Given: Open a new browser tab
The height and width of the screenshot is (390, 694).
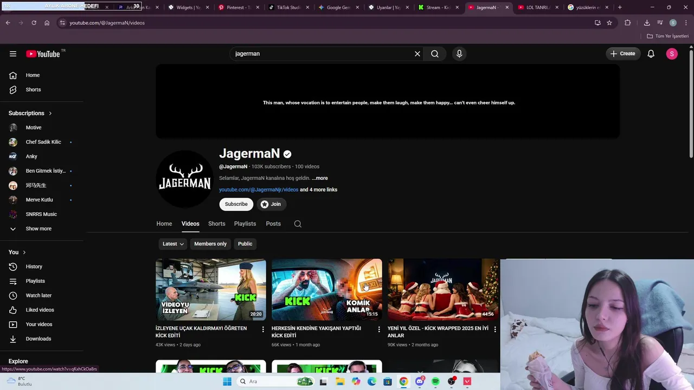Looking at the screenshot, I should click(620, 8).
